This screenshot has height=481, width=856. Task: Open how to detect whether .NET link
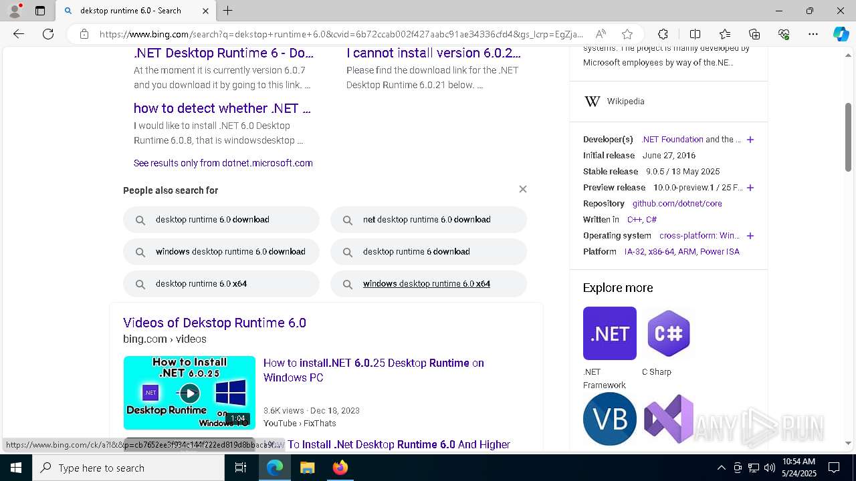pyautogui.click(x=222, y=108)
